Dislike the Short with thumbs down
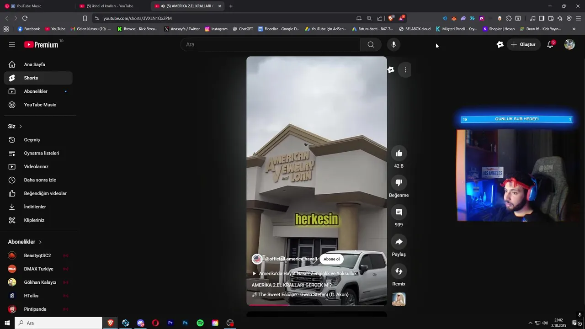This screenshot has height=329, width=585. (x=399, y=183)
